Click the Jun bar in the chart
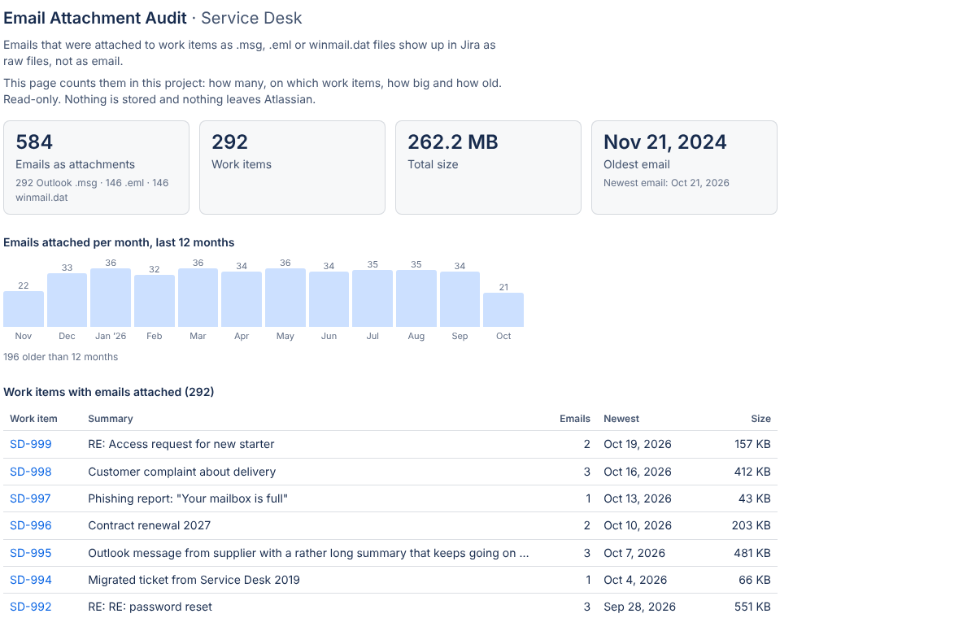 pyautogui.click(x=329, y=299)
